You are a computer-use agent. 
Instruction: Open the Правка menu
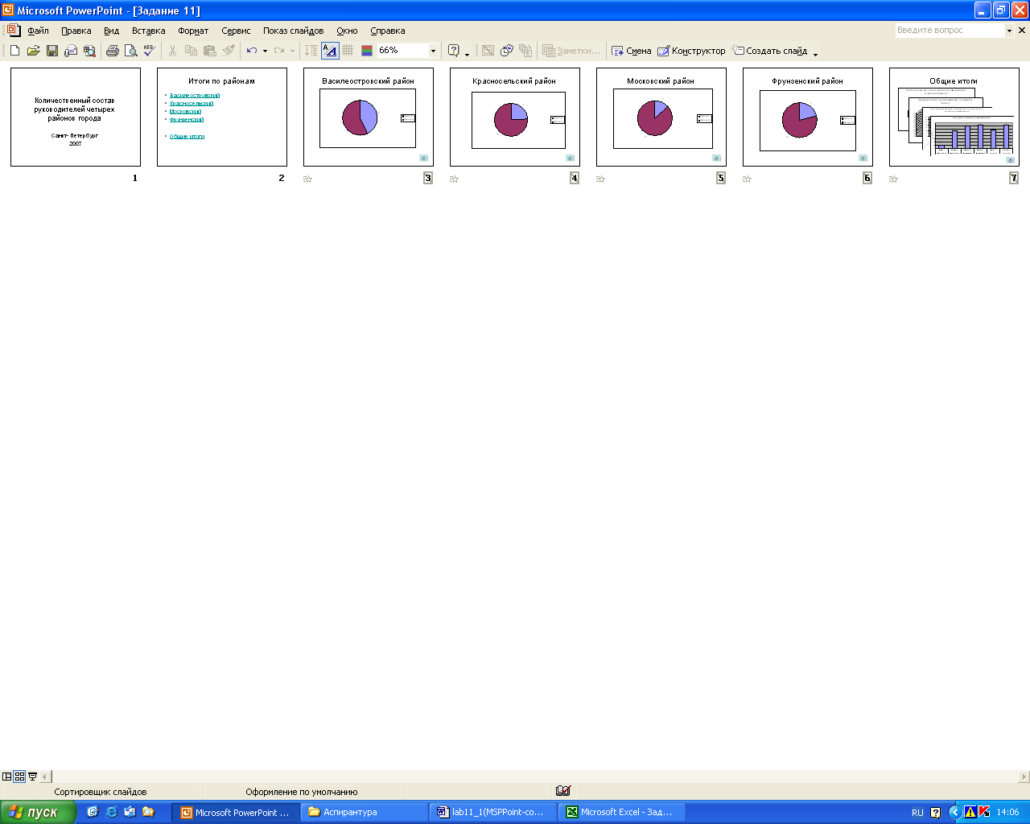[76, 31]
